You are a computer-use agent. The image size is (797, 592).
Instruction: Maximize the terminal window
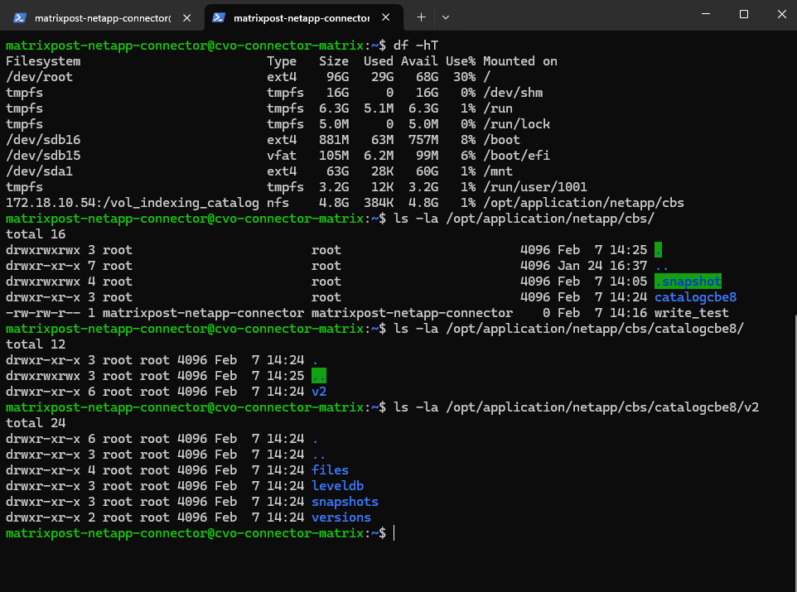(743, 14)
